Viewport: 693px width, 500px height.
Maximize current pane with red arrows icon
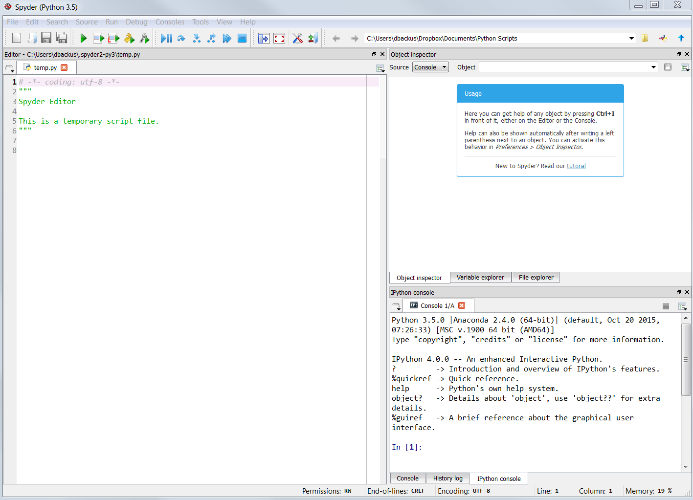[x=279, y=38]
